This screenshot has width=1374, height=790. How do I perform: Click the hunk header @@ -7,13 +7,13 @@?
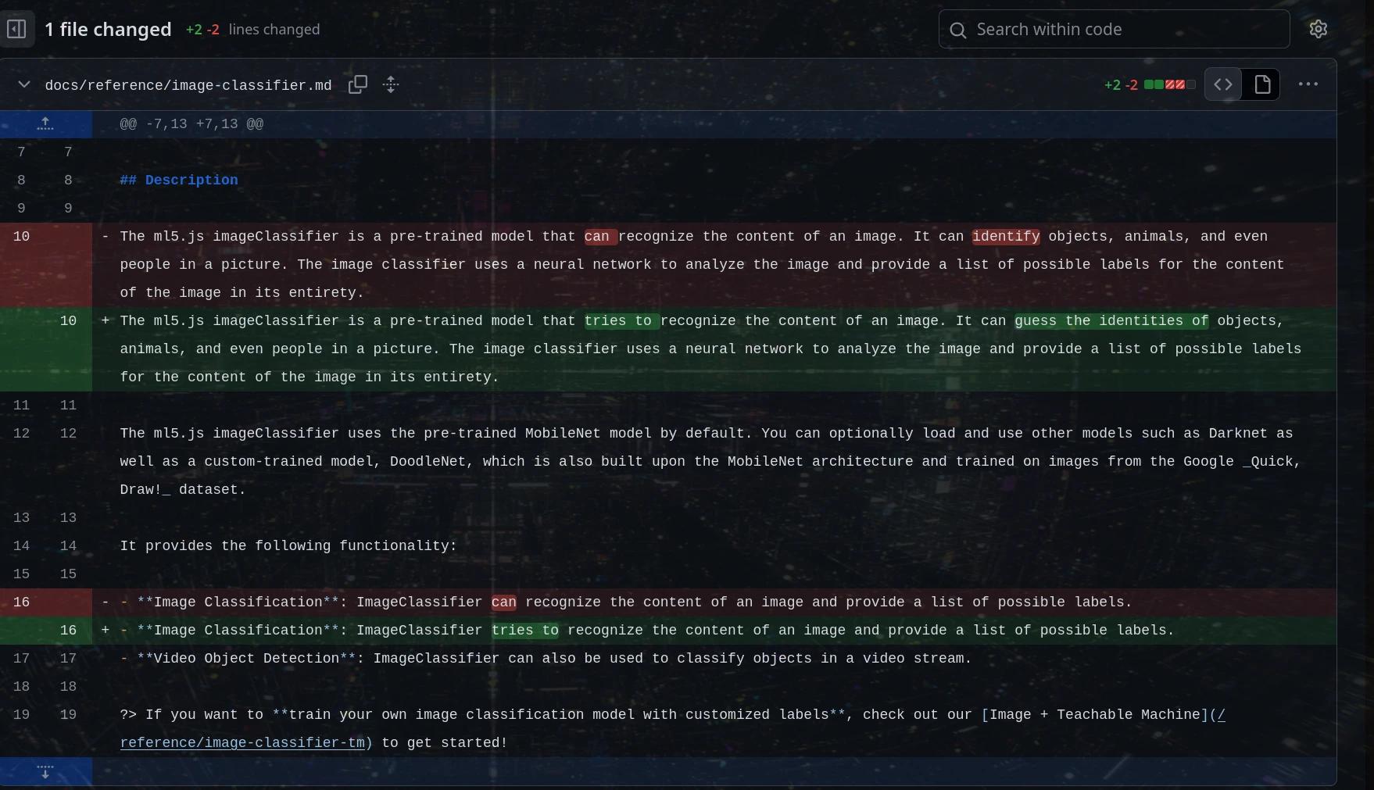tap(191, 124)
